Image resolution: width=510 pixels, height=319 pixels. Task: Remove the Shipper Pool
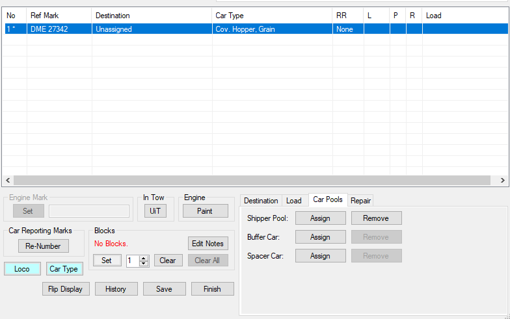376,218
